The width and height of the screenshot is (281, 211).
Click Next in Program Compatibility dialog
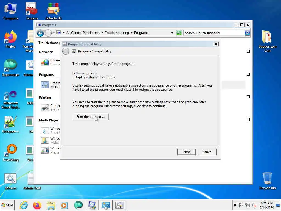pyautogui.click(x=186, y=152)
